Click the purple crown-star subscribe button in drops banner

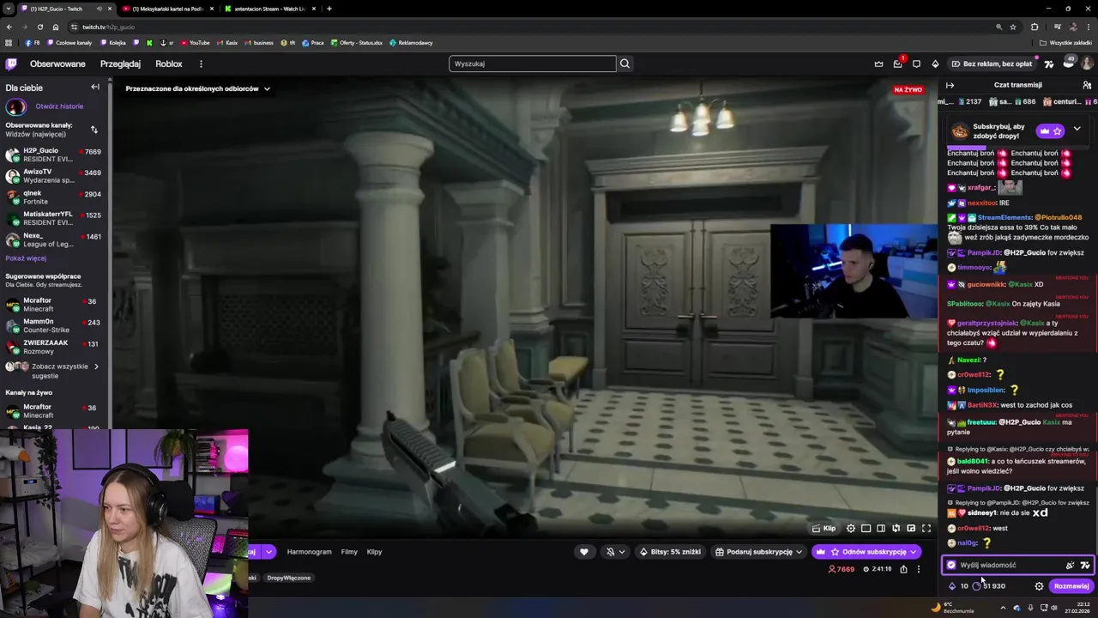tap(1051, 130)
